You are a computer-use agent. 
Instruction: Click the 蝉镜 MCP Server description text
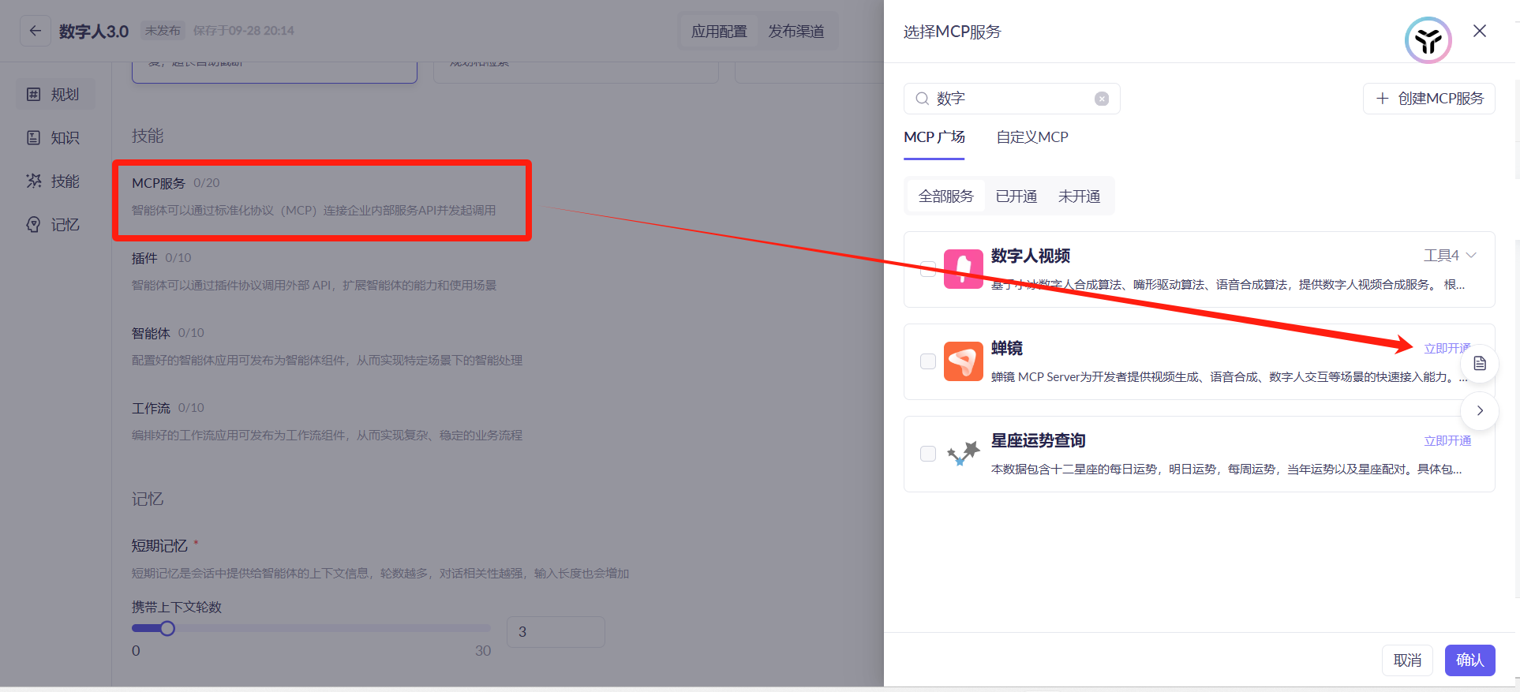click(x=1229, y=377)
